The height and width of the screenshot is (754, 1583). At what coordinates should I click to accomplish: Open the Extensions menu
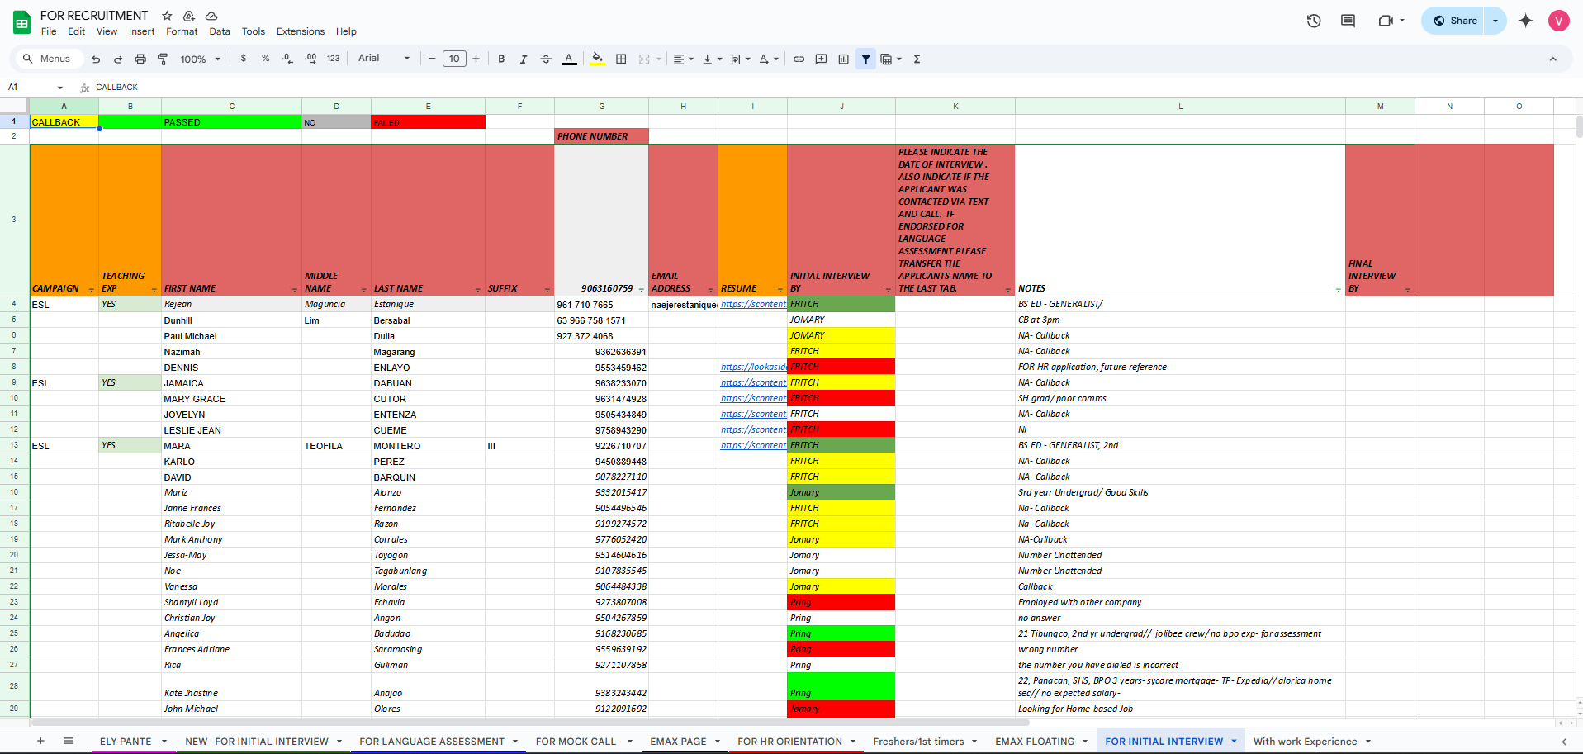point(301,31)
